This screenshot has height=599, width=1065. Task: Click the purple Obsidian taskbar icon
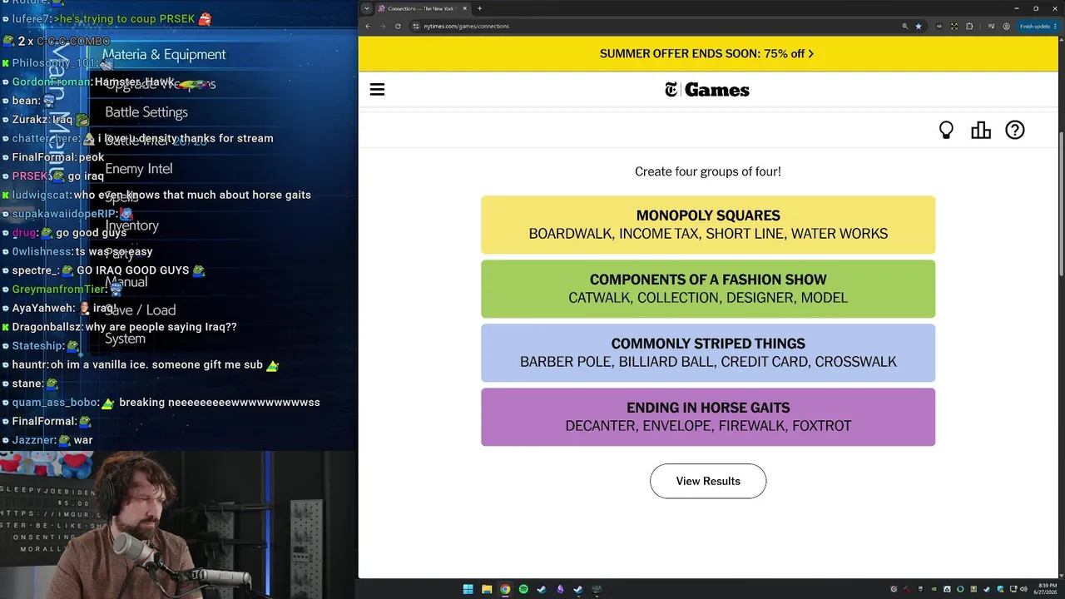[560, 589]
